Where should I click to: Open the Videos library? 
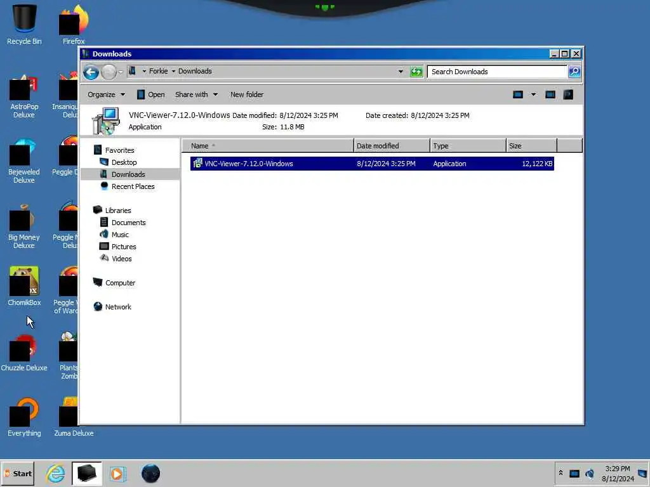(x=121, y=259)
